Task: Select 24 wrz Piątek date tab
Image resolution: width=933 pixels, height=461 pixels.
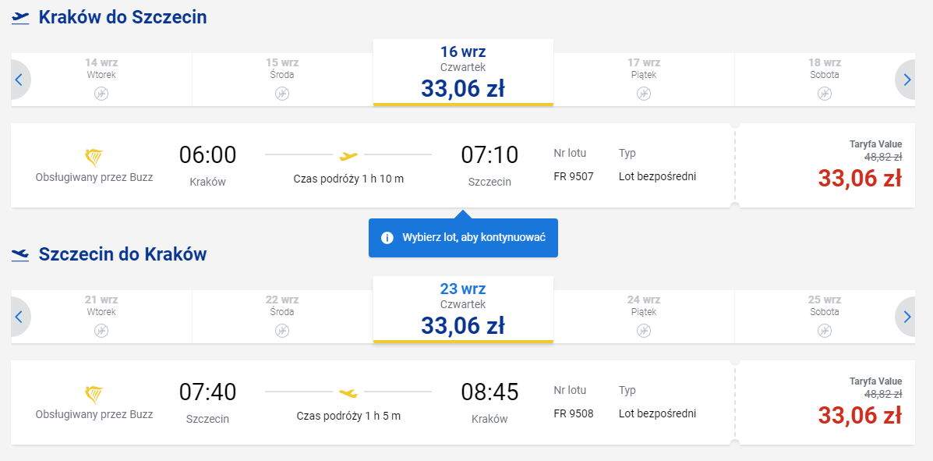Action: click(643, 316)
